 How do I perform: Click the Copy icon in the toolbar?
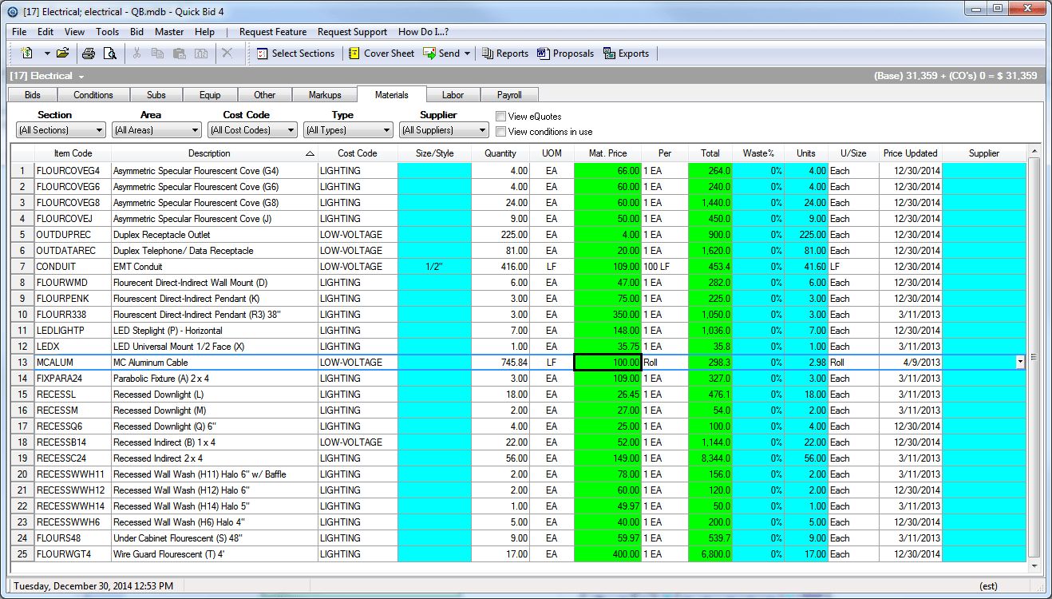(x=158, y=54)
